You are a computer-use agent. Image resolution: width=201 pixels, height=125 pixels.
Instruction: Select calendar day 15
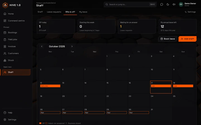click(x=117, y=87)
